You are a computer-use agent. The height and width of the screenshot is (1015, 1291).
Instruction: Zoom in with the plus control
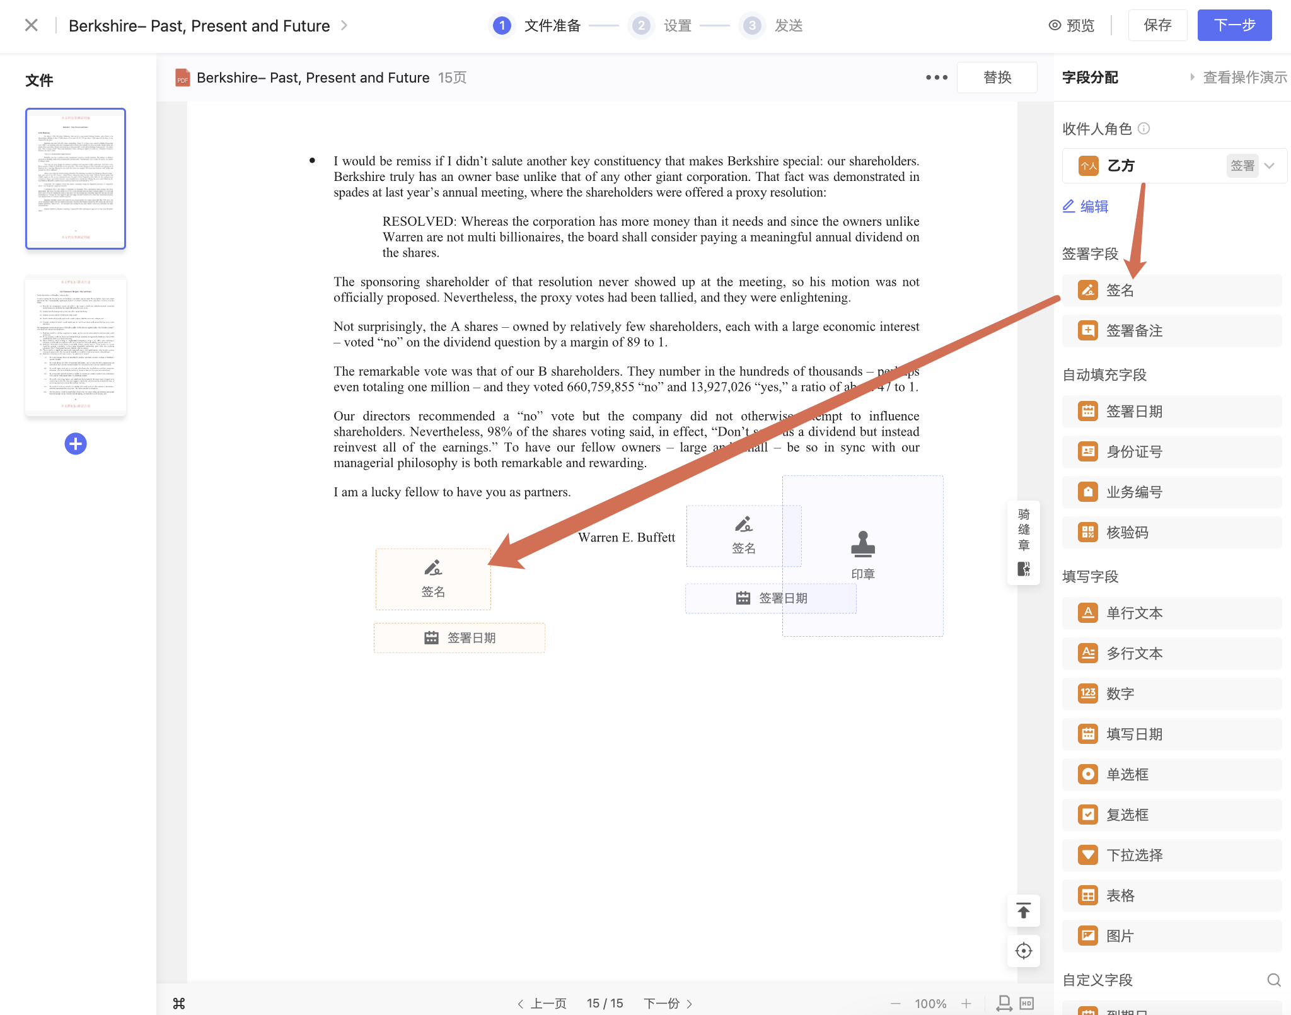click(x=966, y=1003)
